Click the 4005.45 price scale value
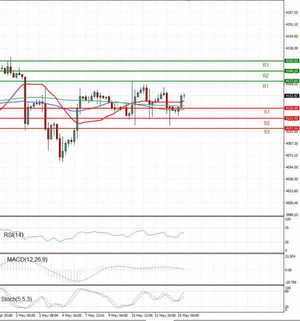 click(292, 203)
